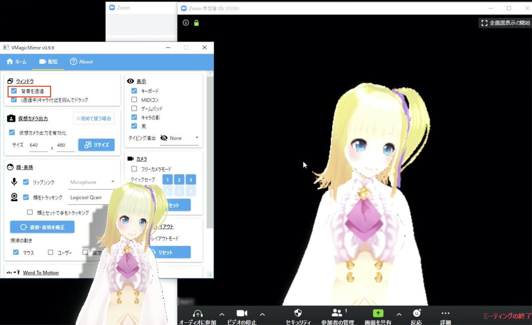The height and width of the screenshot is (325, 532).
Task: Open the 詳細 more options icon
Action: [446, 313]
